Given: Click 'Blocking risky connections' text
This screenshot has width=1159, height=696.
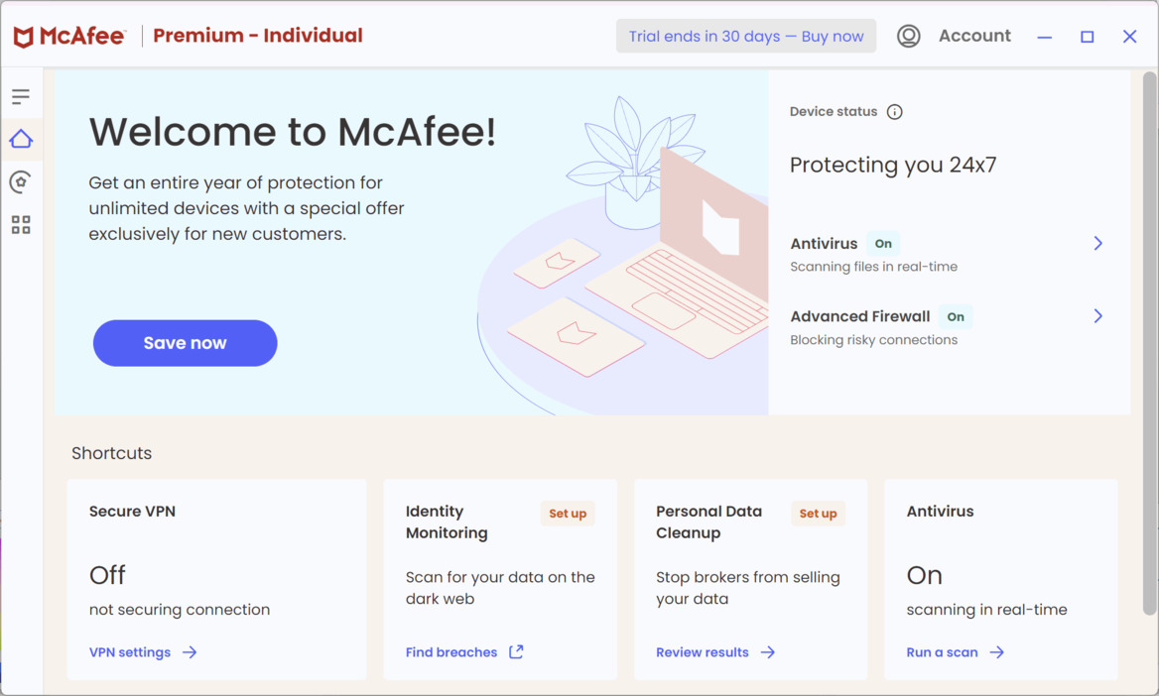Looking at the screenshot, I should point(873,340).
